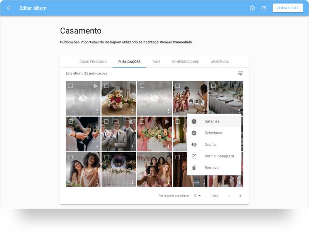Click the help question mark icon in the header
Viewport: 309px width, 233px height.
[252, 8]
